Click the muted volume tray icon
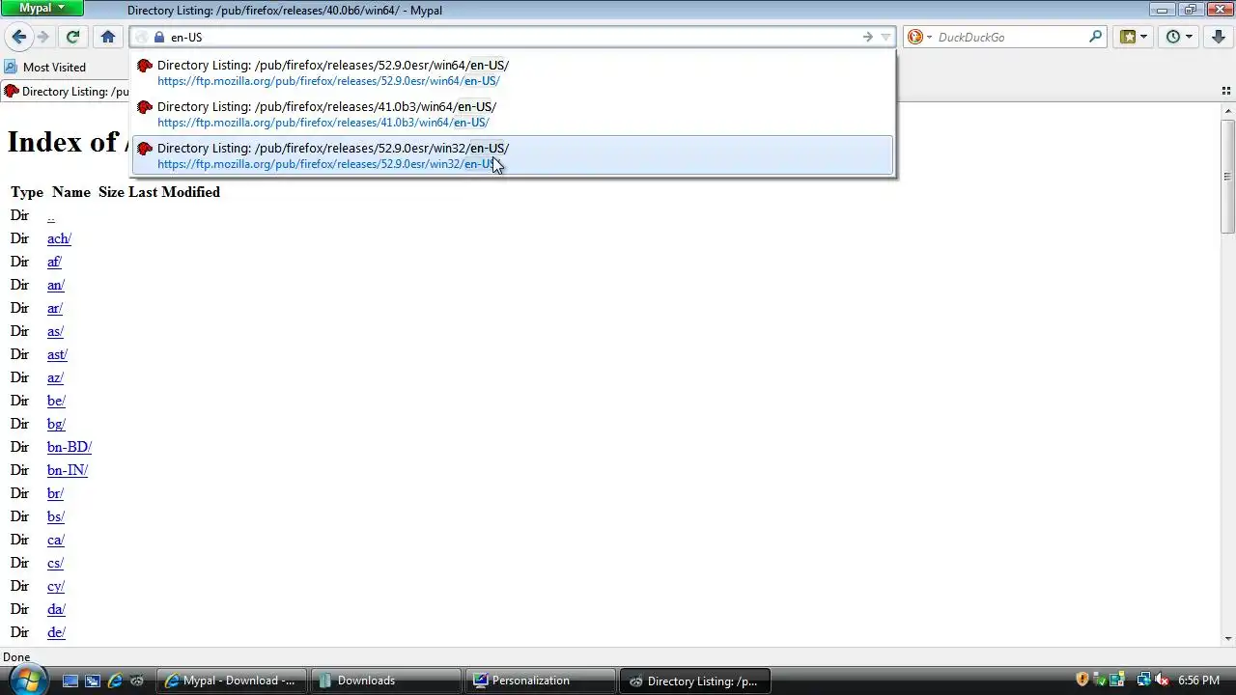Viewport: 1236px width, 695px height. click(1161, 680)
